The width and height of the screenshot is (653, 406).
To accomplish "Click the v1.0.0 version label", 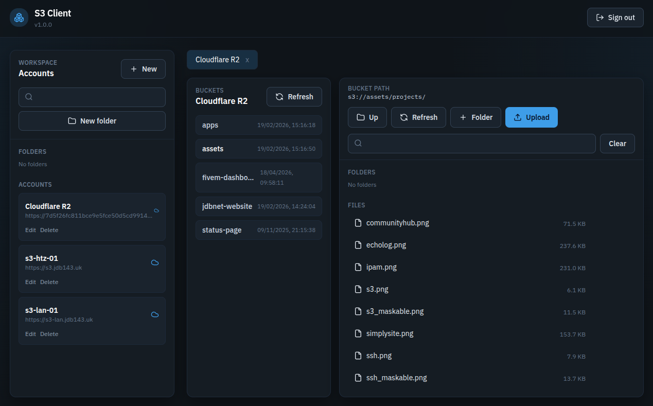I will coord(43,25).
